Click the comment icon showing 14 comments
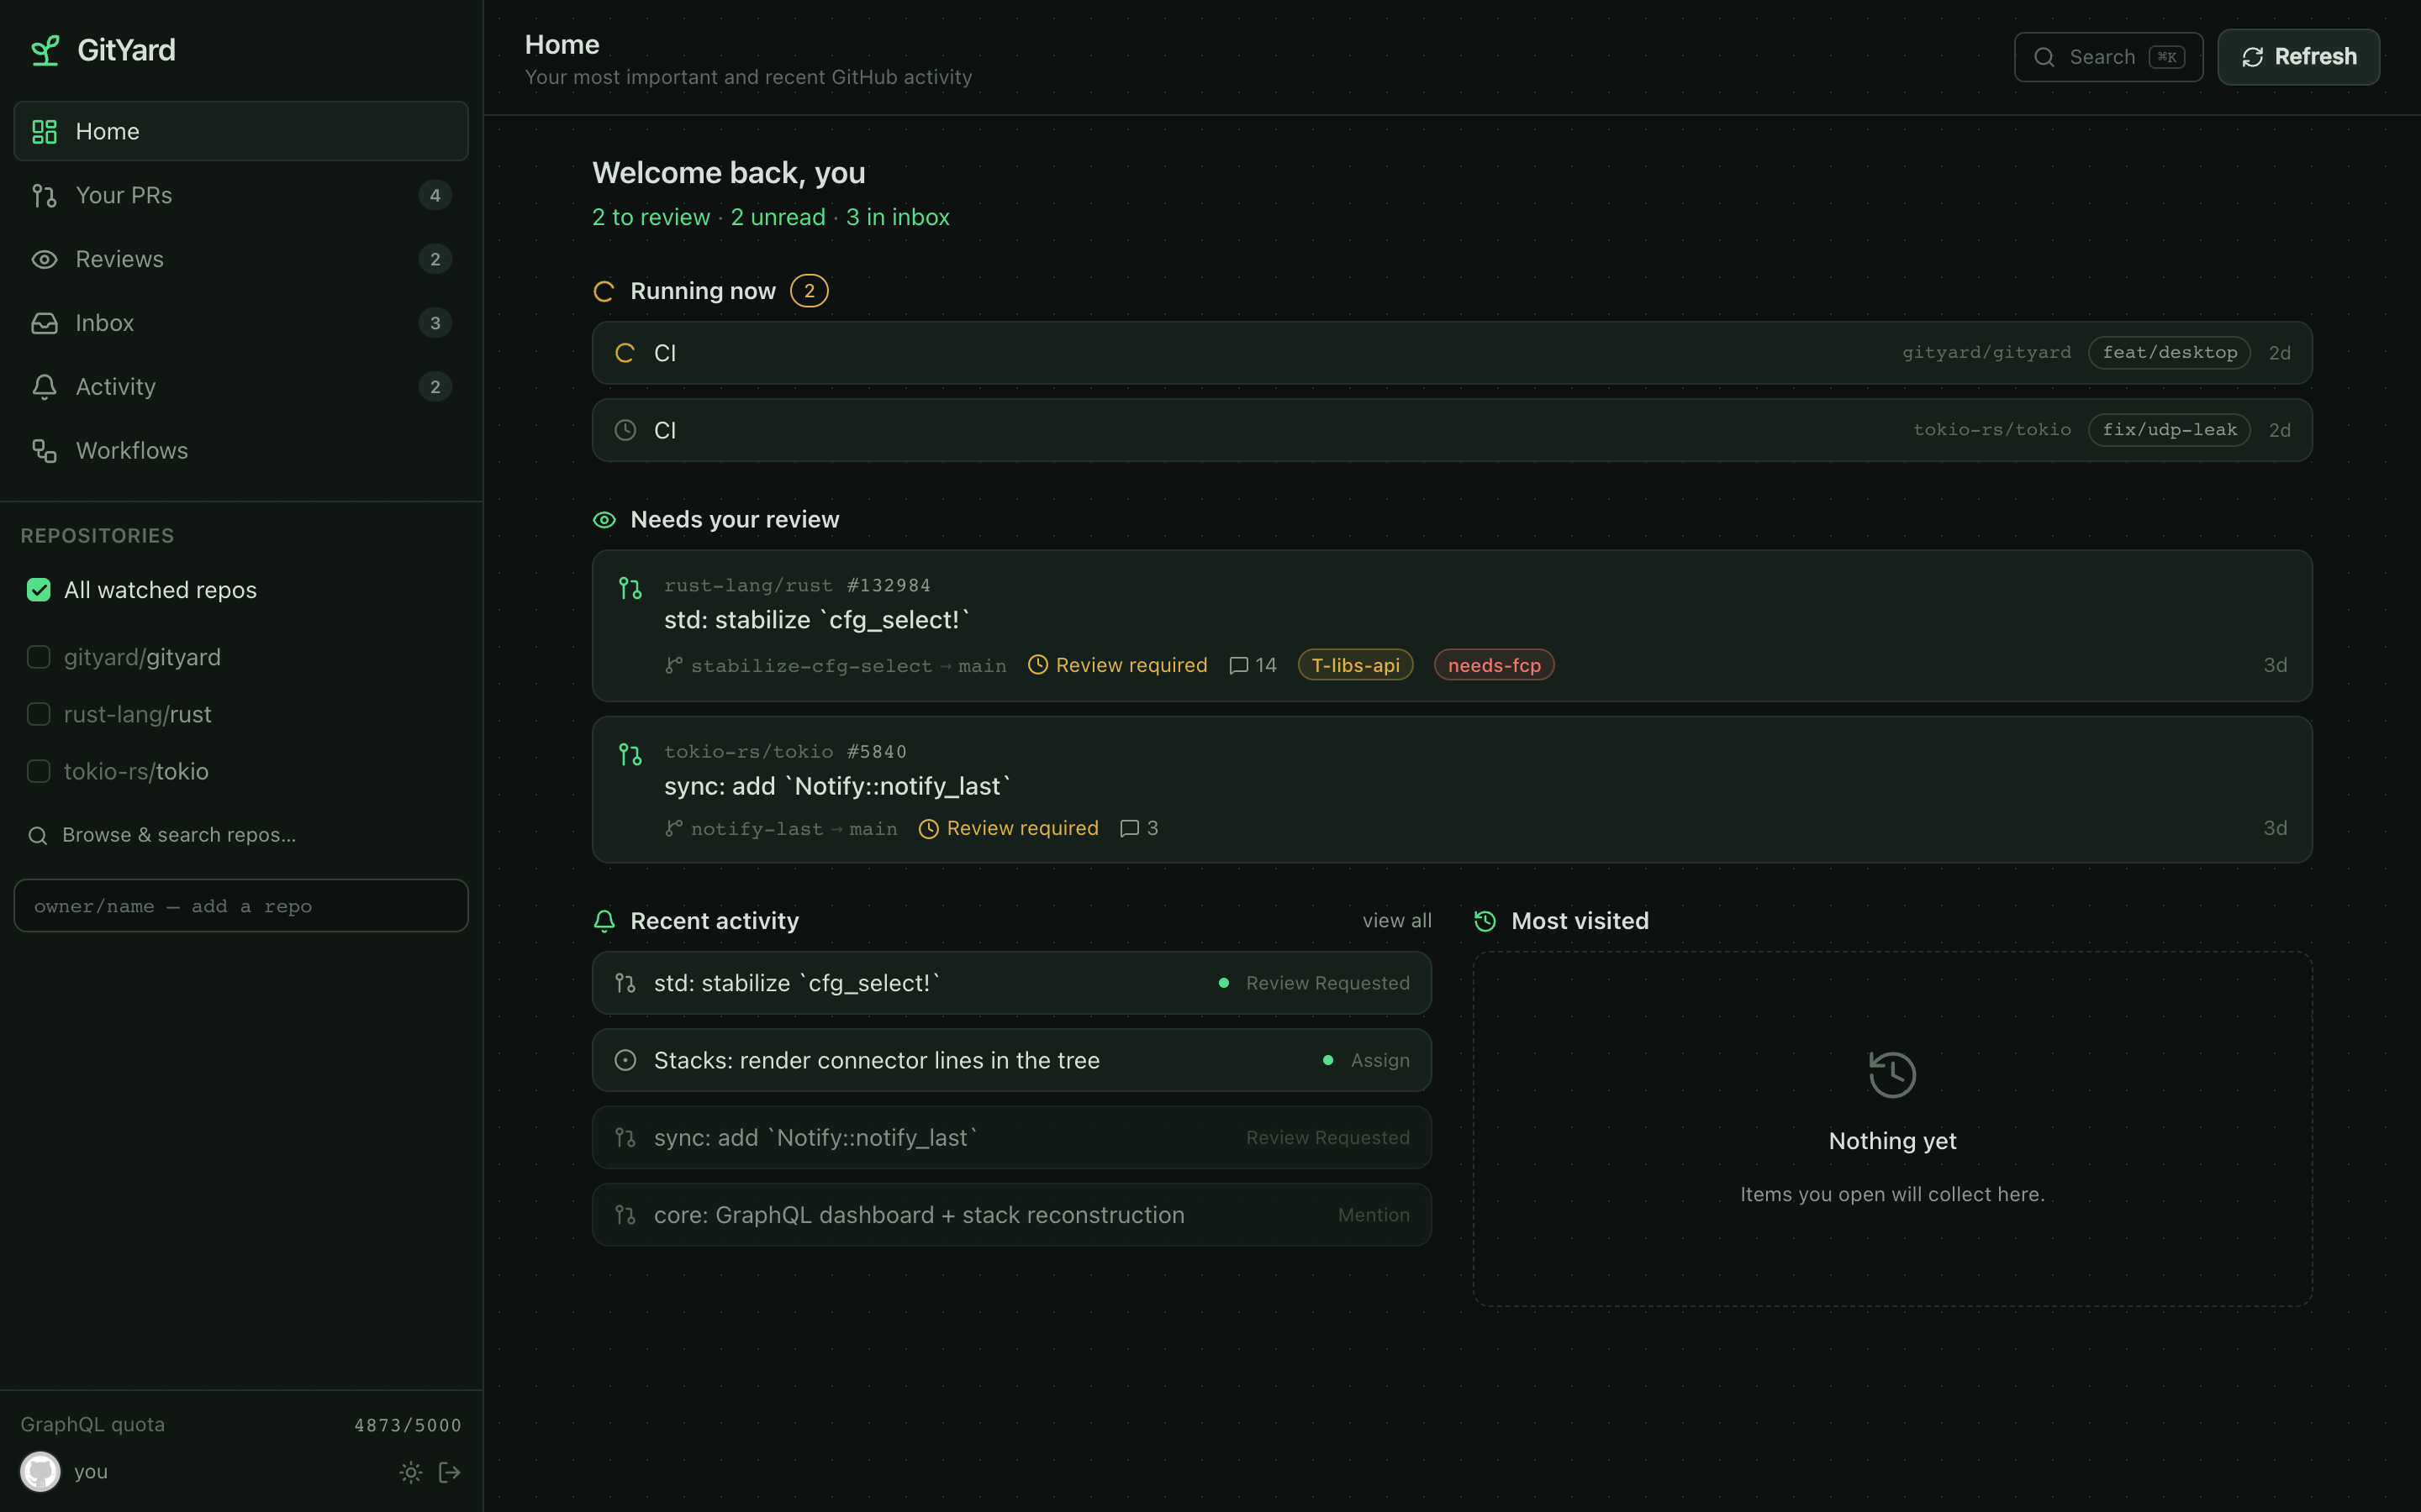 coord(1238,665)
